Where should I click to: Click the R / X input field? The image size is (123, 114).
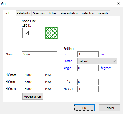pos(88,82)
